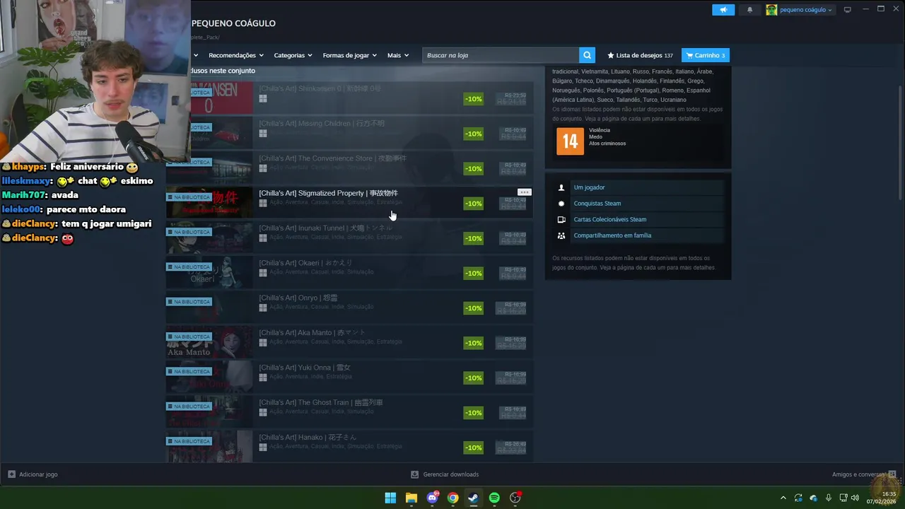Click microphone tray icon
This screenshot has width=905, height=509.
click(829, 498)
